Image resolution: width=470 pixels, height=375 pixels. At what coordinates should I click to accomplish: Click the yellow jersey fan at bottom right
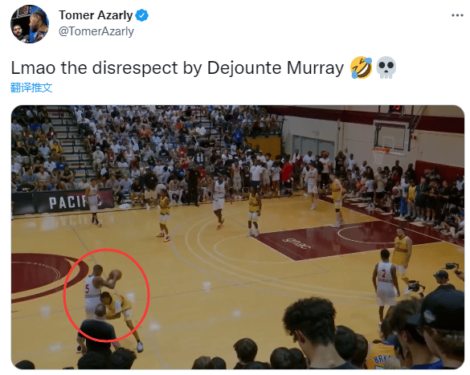coord(382,354)
